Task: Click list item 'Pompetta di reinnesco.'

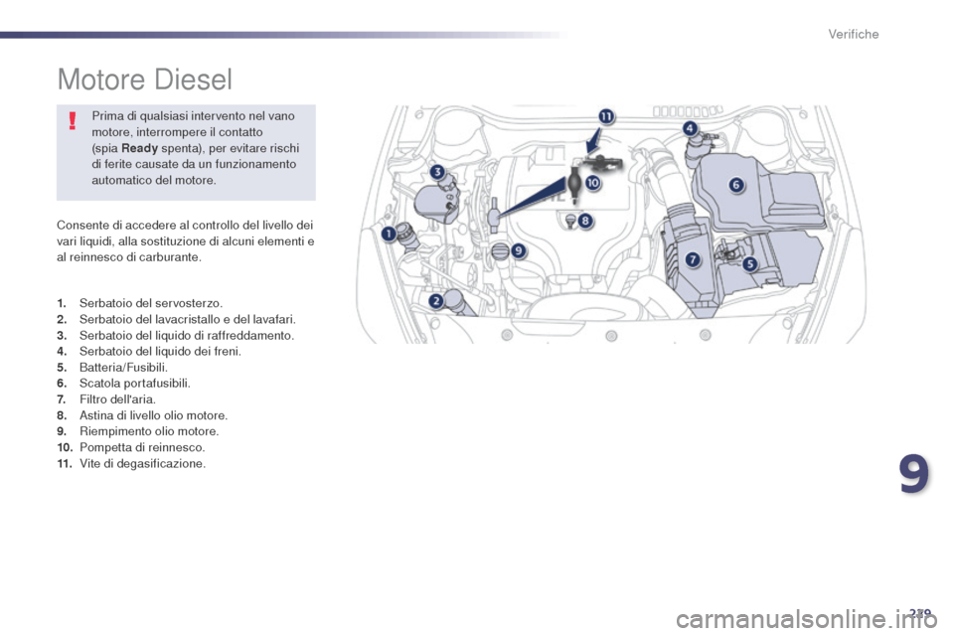Action: pos(142,447)
